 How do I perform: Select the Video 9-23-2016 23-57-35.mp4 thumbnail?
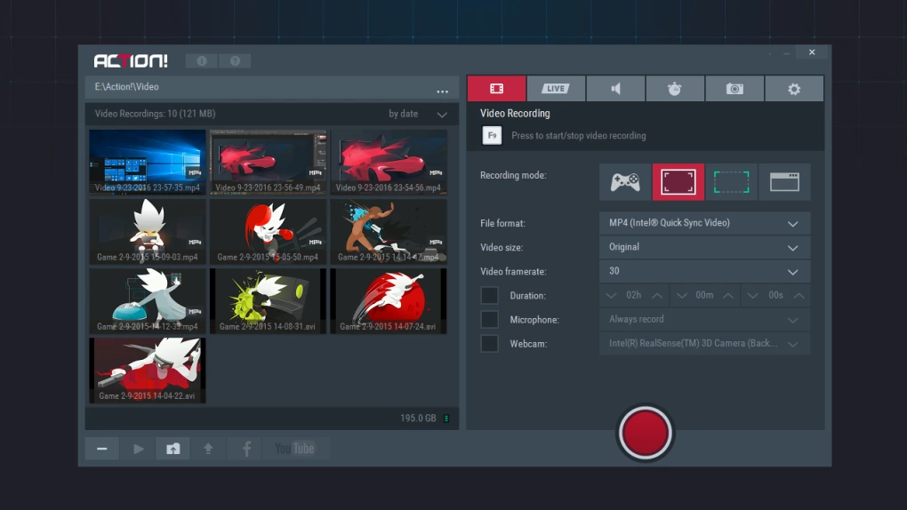pyautogui.click(x=148, y=162)
